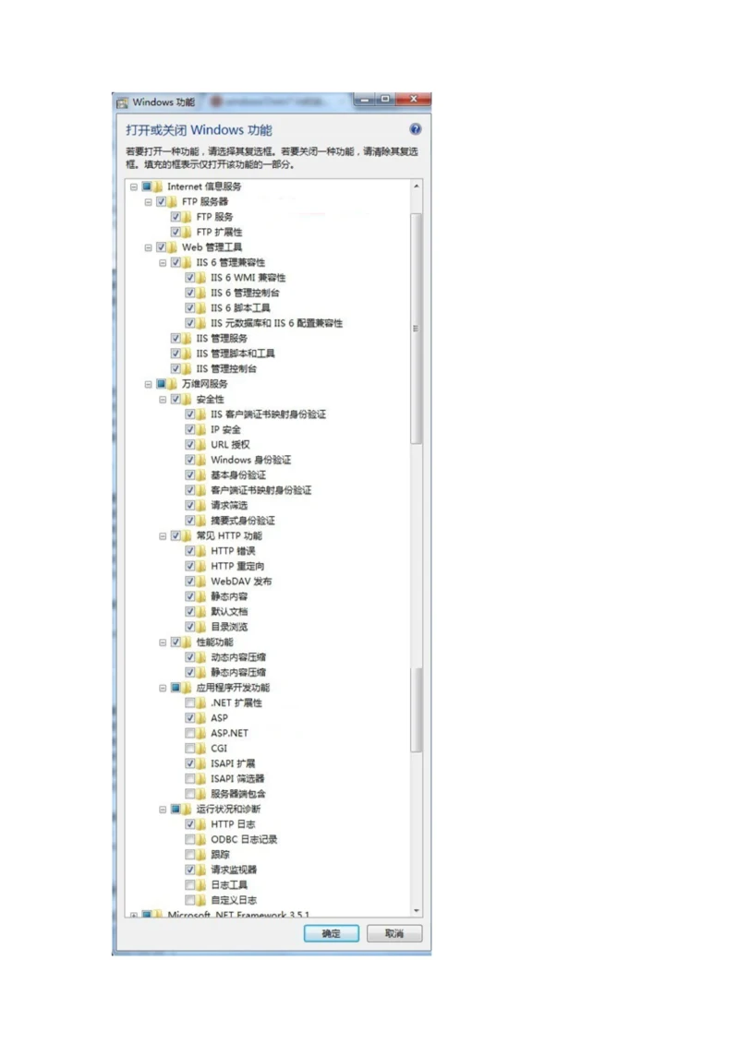This screenshot has height=1044, width=739.
Task: Click the folder icon beside 常见 HTTP 功能
Action: click(188, 535)
